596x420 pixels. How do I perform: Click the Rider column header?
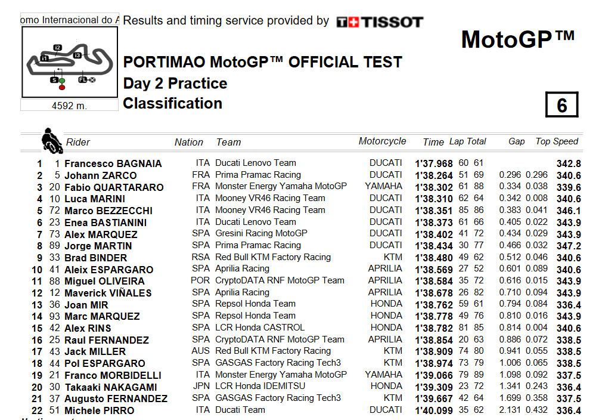pos(78,142)
